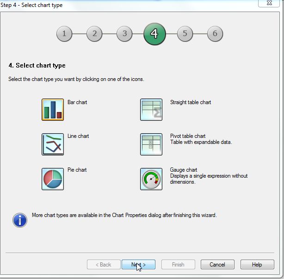Open Help for the wizard
Image resolution: width=284 pixels, height=279 pixels.
pyautogui.click(x=257, y=265)
